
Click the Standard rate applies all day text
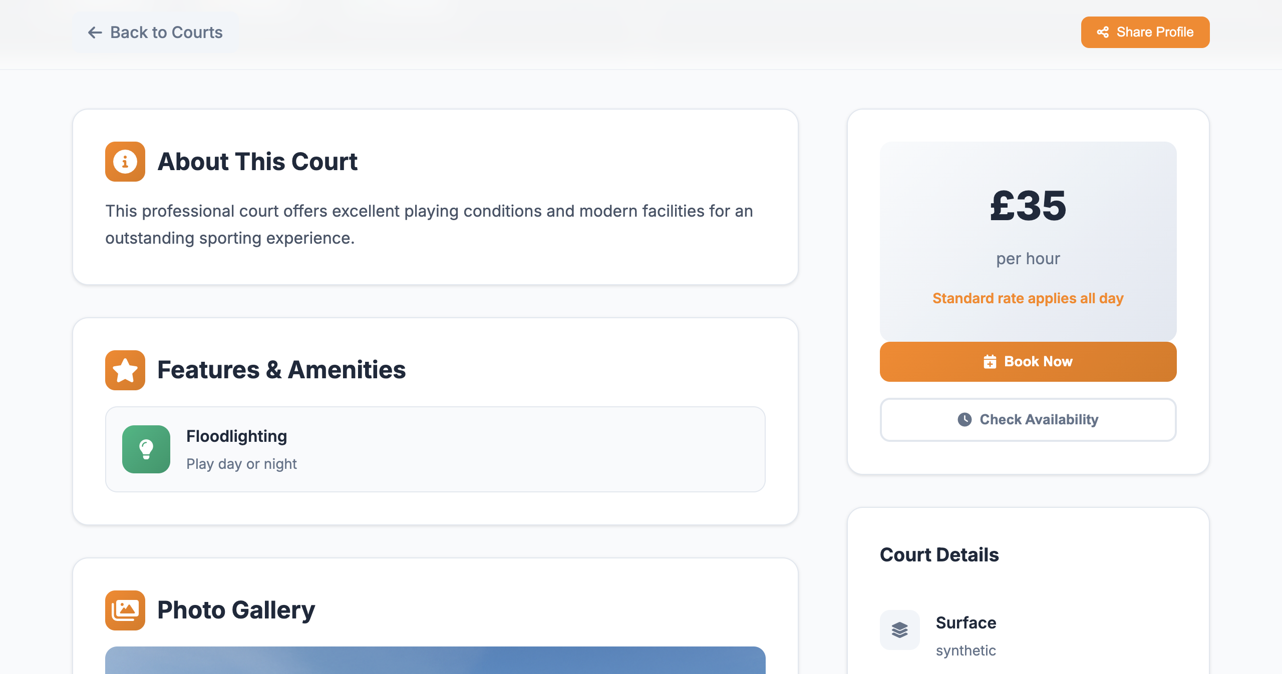1028,298
